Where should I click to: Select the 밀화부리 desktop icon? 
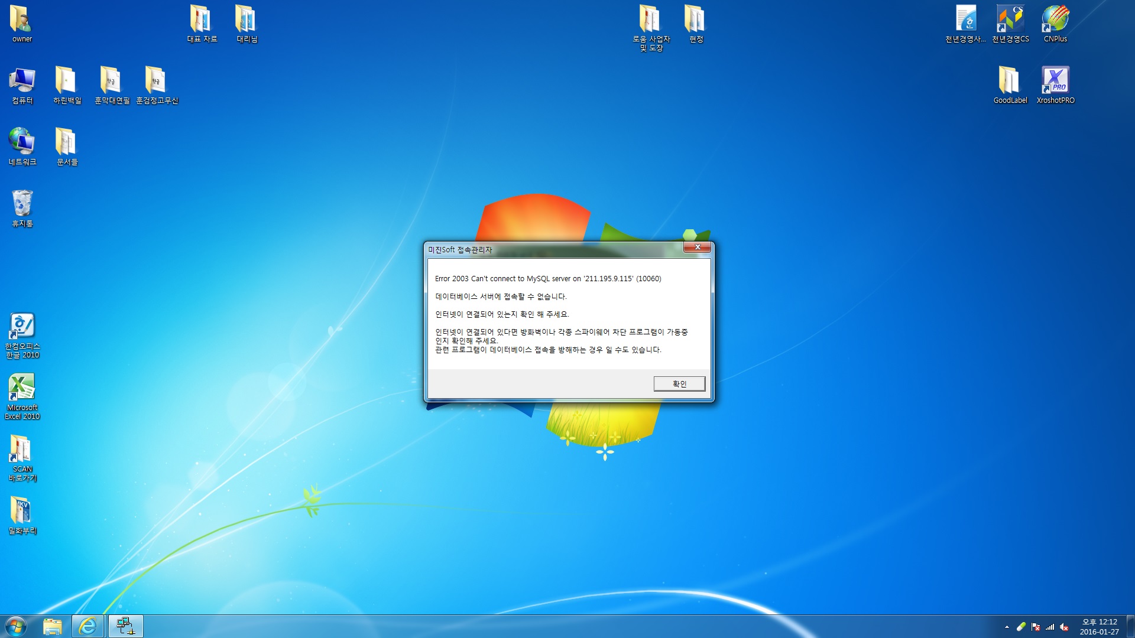[x=22, y=515]
